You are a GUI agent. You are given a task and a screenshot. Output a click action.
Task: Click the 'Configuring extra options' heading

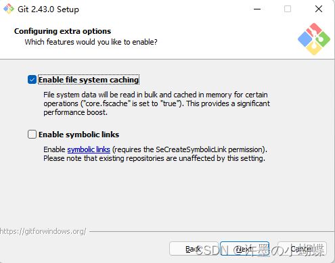pyautogui.click(x=62, y=31)
